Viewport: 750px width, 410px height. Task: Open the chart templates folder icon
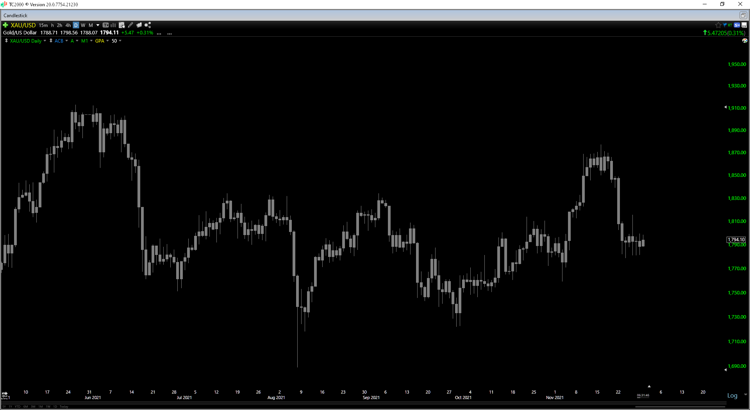click(139, 25)
